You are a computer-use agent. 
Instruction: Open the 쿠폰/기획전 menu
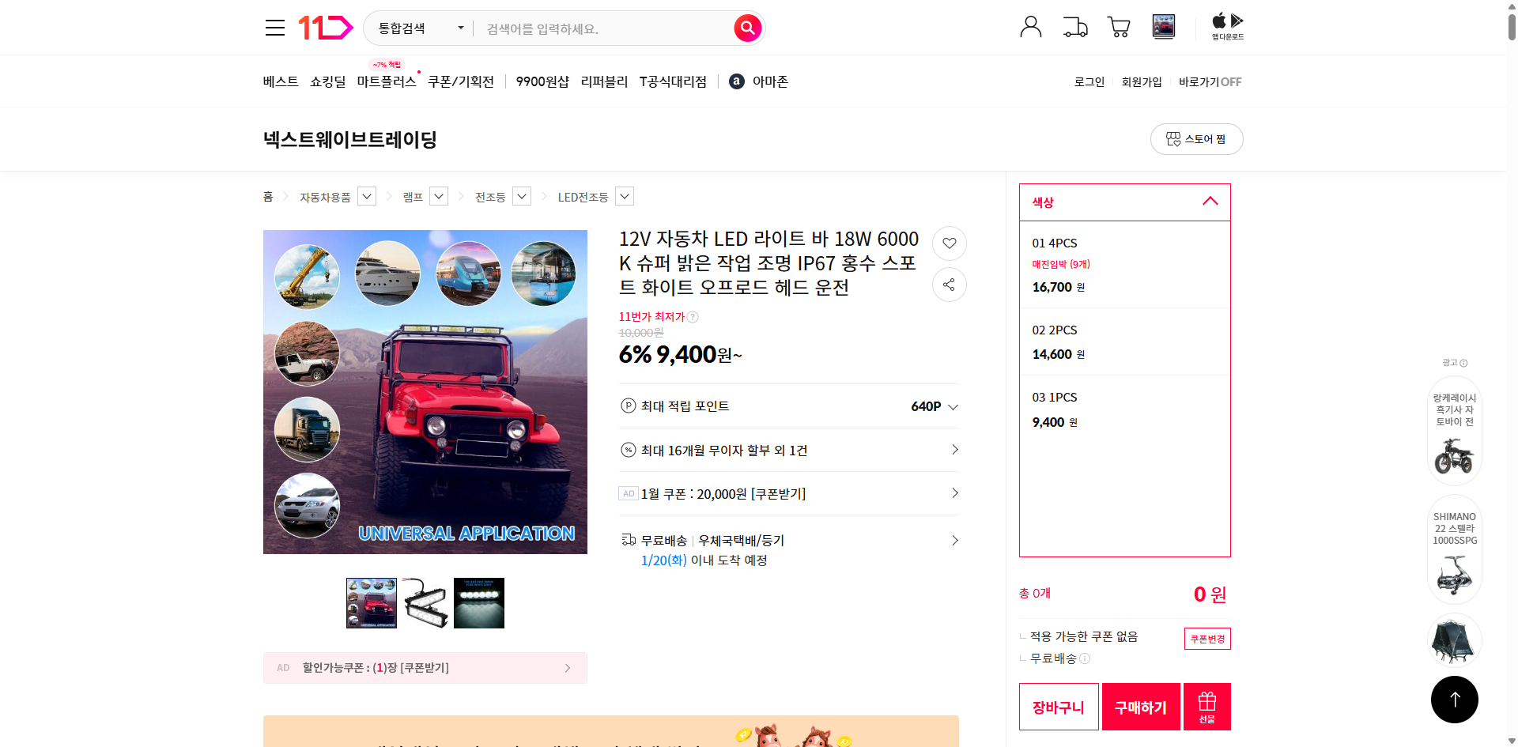pos(461,81)
